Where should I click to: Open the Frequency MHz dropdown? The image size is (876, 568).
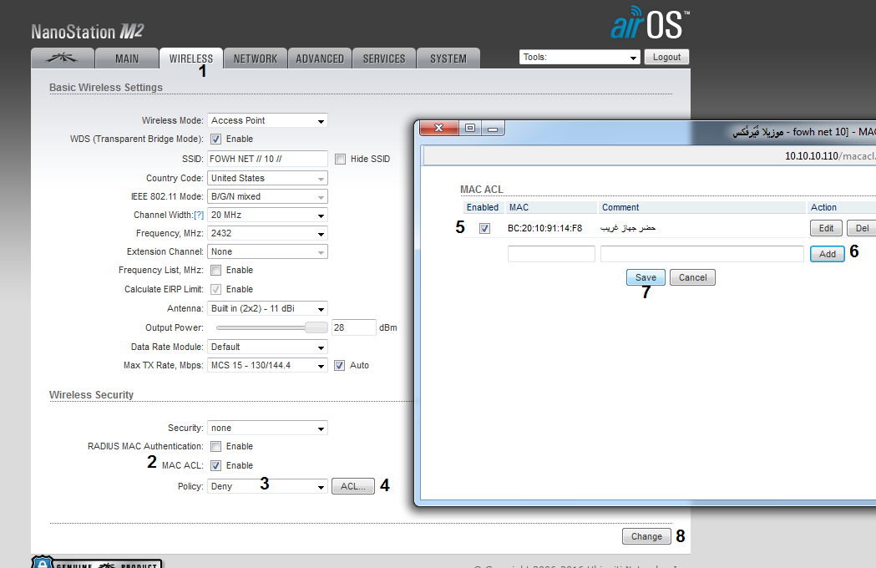[267, 233]
